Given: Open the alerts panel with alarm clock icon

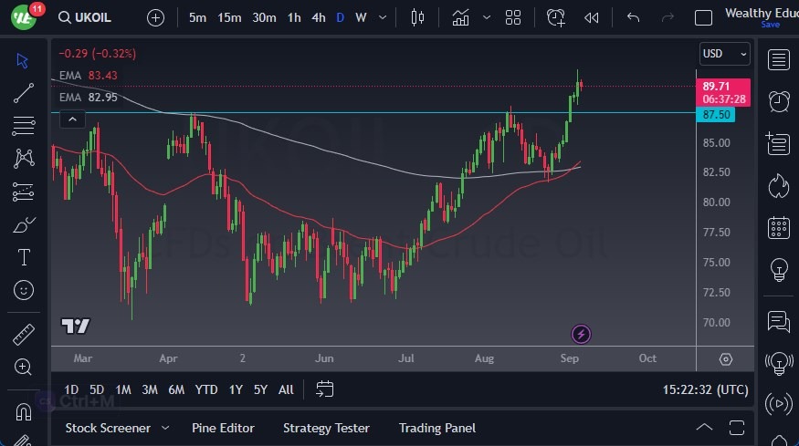Looking at the screenshot, I should coord(779,101).
